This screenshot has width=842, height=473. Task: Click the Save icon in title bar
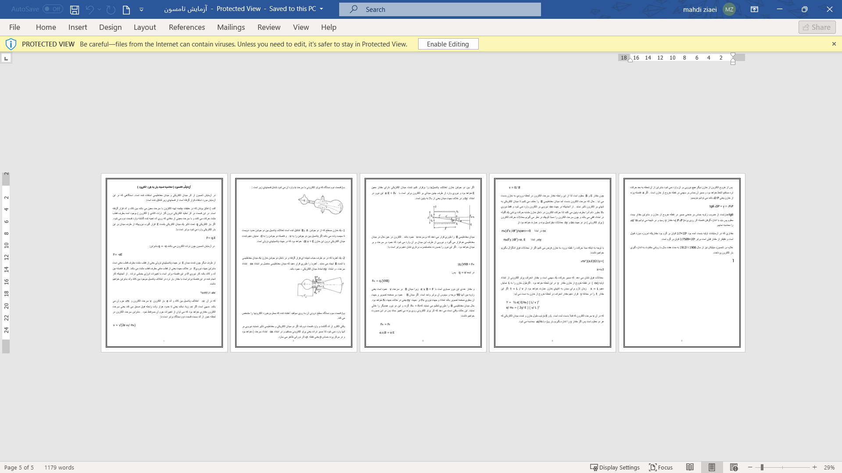click(75, 9)
